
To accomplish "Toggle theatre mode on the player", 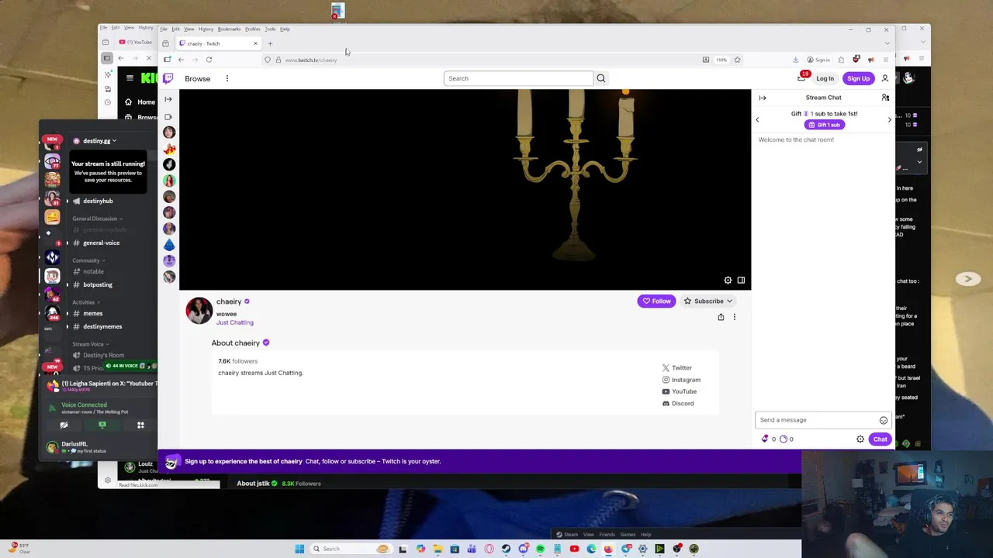I will point(741,281).
